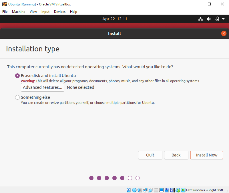Minimize the VirtualBox window
Screen dimensions: 229x193
[x=196, y=4]
